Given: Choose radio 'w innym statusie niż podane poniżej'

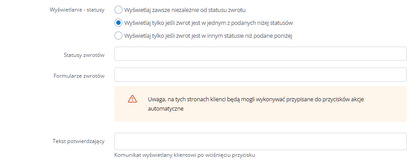Looking at the screenshot, I should 118,36.
